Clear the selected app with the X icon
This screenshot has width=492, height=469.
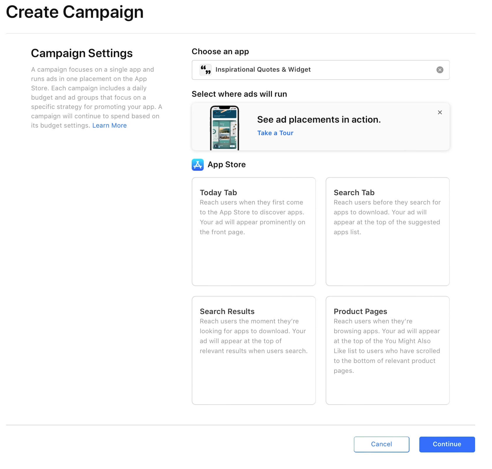click(439, 70)
